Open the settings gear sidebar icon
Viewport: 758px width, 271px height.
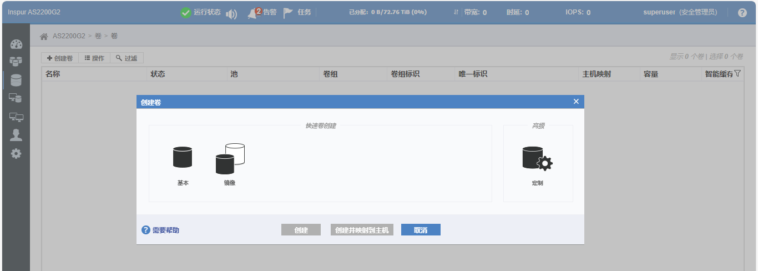[16, 153]
